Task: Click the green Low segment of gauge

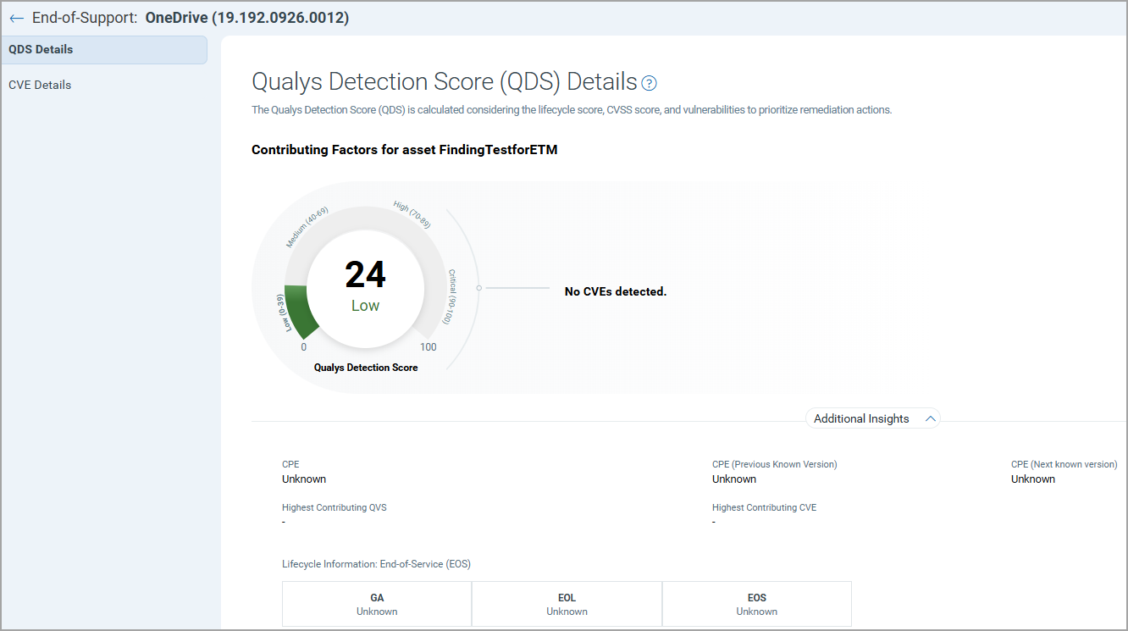Action: tap(301, 311)
